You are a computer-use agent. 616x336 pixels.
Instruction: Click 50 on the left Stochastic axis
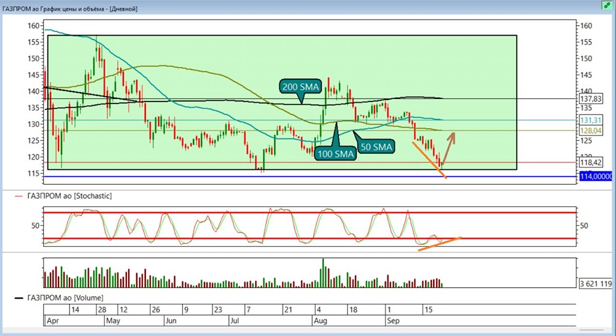[35, 226]
